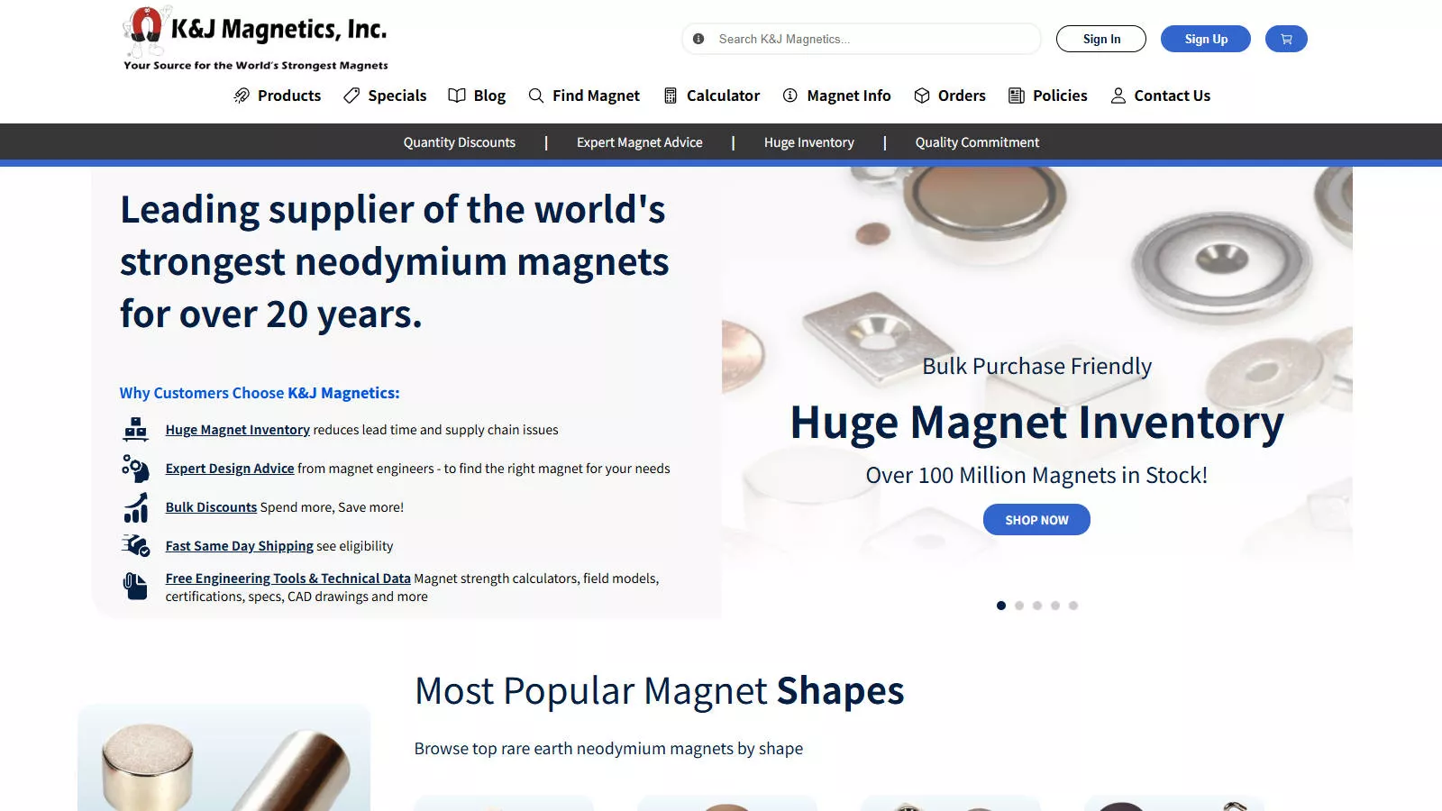Click the inventory boxes icon
Image resolution: width=1442 pixels, height=811 pixels.
[135, 429]
